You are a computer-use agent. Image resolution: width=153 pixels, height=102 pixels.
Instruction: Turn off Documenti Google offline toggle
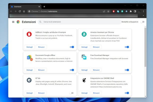pos(72,70)
